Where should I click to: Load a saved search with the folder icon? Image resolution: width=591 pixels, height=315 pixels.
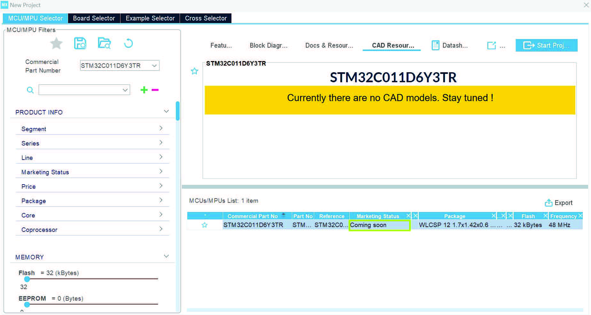(104, 43)
